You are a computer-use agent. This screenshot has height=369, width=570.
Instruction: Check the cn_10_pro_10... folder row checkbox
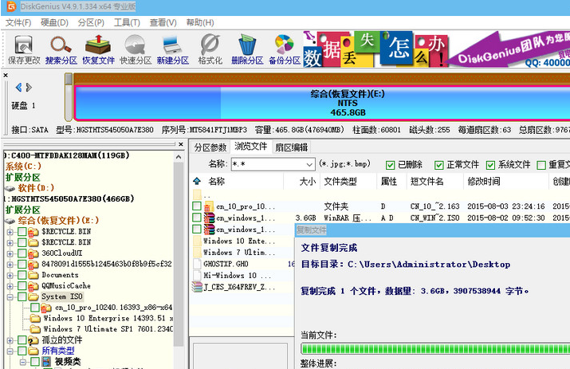click(x=197, y=206)
